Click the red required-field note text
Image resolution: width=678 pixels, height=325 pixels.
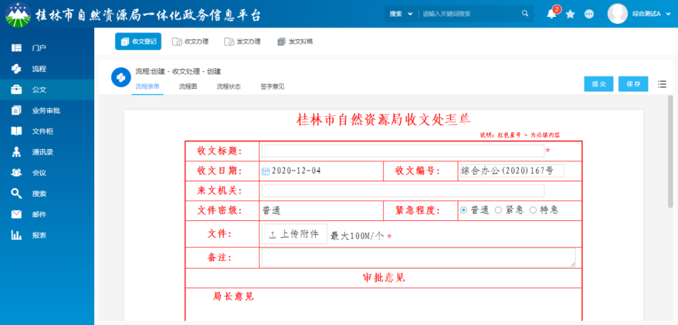coord(520,135)
